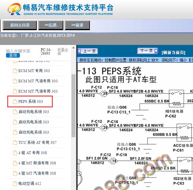Open the next page with 下一页
Viewport: 193px width, 190px height.
147,51
